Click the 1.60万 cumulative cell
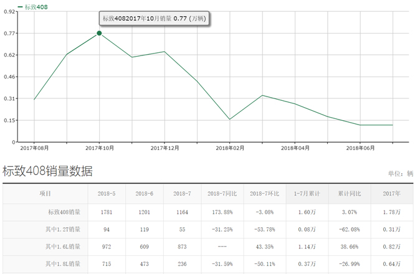415x274 pixels. click(307, 212)
